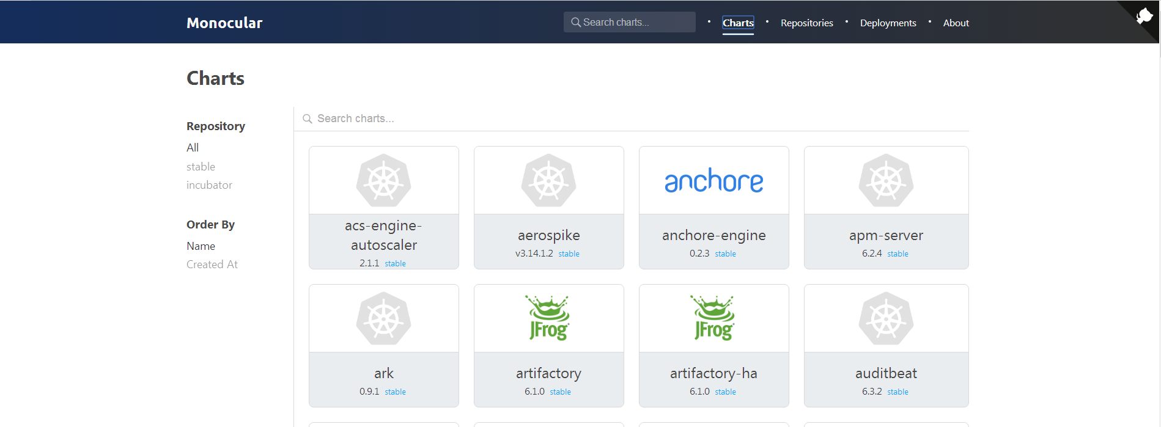
Task: Click the stable link under auditbeat
Action: click(x=897, y=392)
